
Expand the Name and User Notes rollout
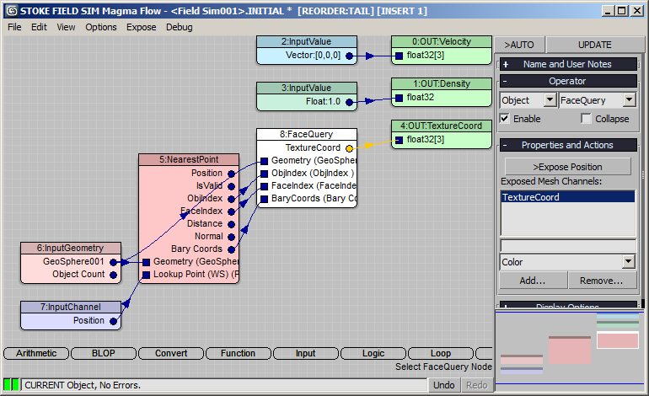click(568, 64)
